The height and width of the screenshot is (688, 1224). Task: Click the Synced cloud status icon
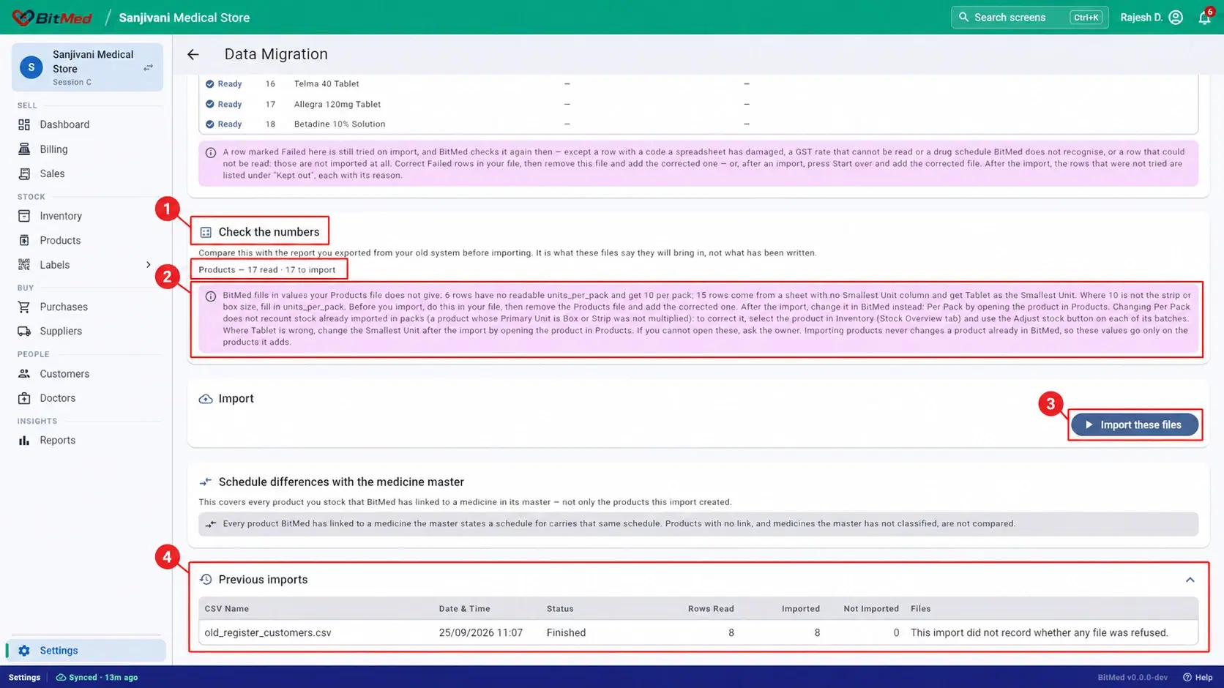click(61, 678)
